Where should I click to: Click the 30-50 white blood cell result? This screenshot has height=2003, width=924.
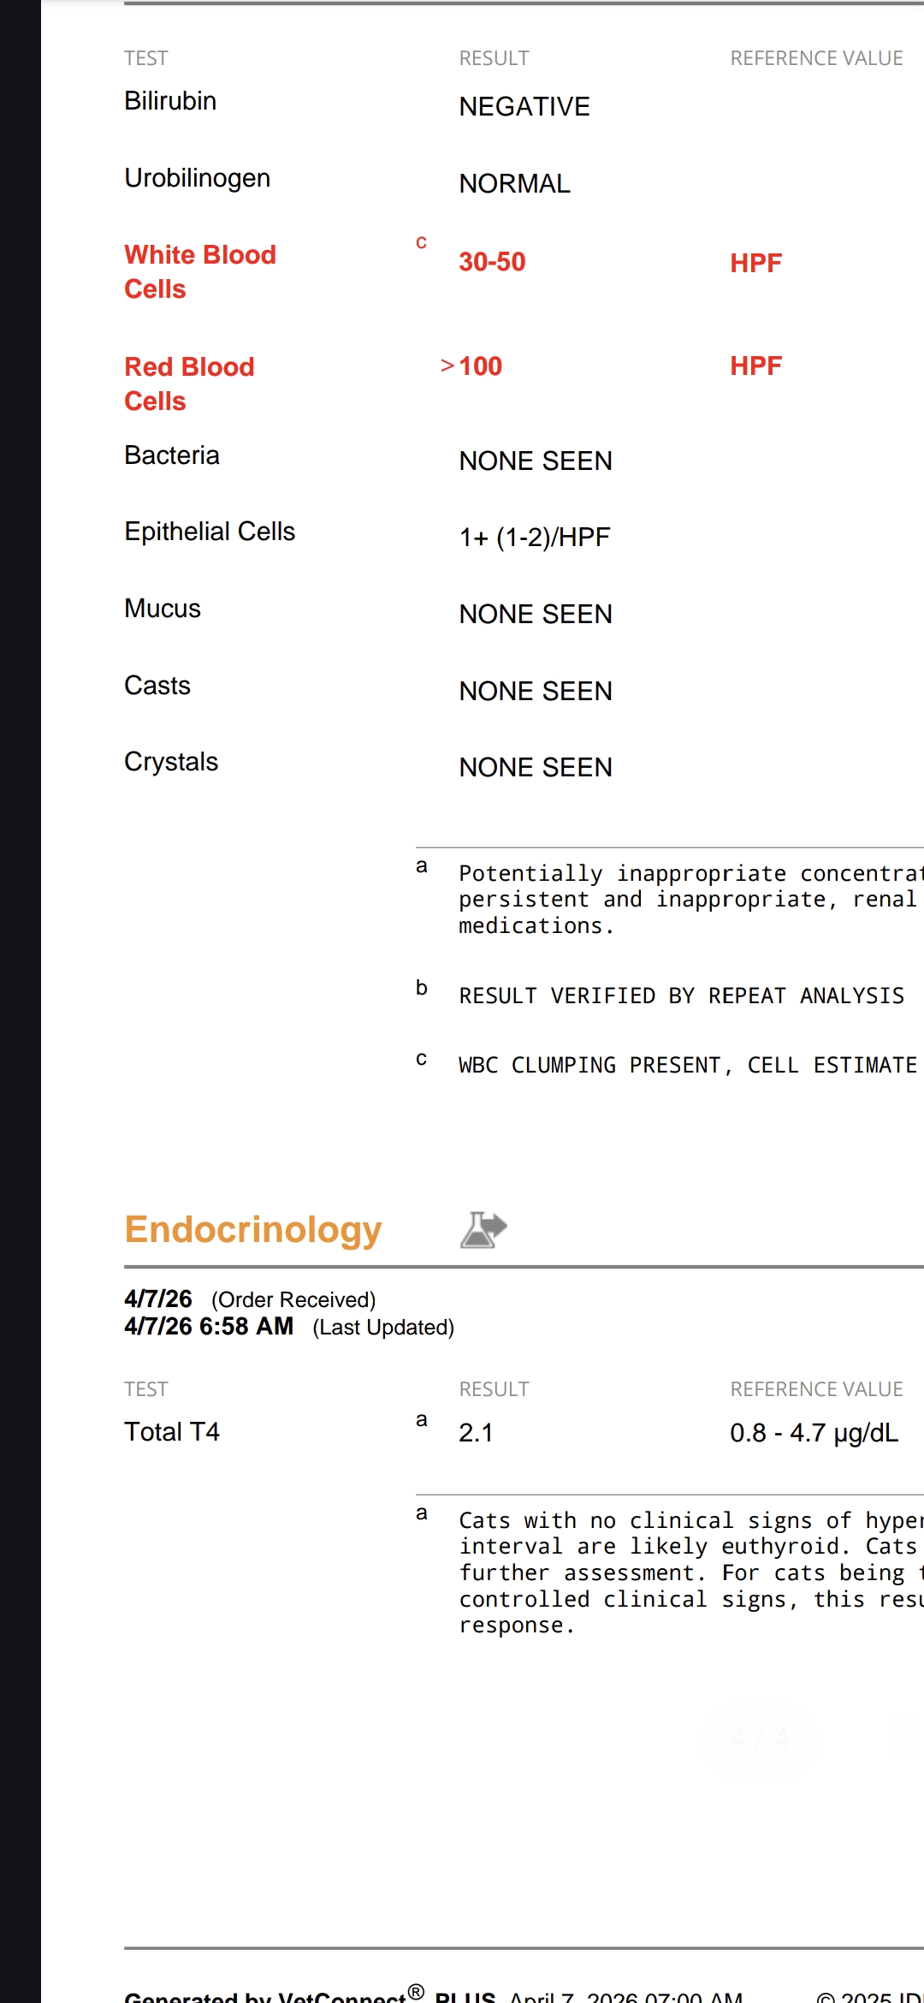click(492, 262)
